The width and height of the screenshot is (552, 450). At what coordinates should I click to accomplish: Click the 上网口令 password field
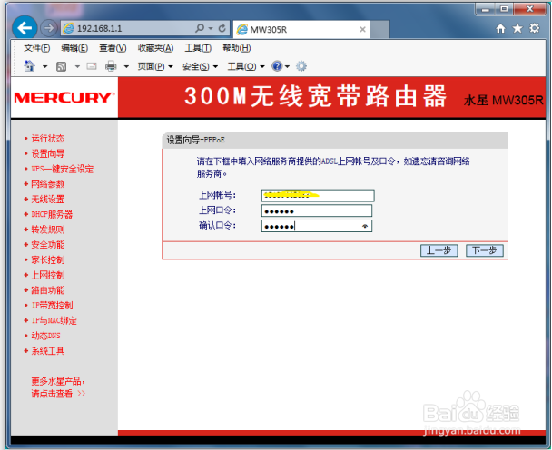pos(317,210)
